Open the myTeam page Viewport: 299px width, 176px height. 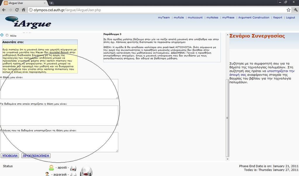click(x=164, y=17)
